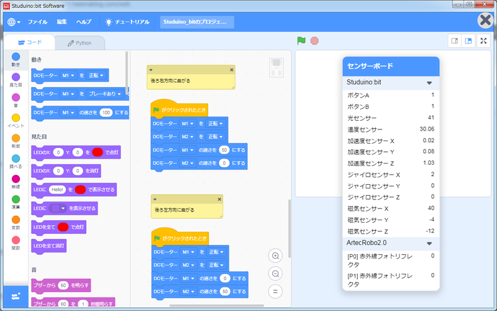Pick red color in LEDに Hello! block
The height and width of the screenshot is (311, 497).
click(x=80, y=190)
